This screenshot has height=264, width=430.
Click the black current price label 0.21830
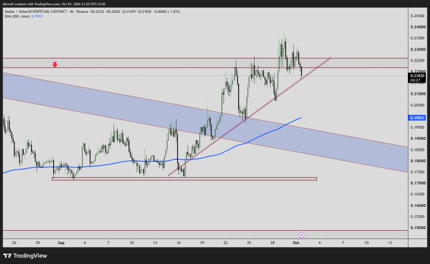[417, 75]
